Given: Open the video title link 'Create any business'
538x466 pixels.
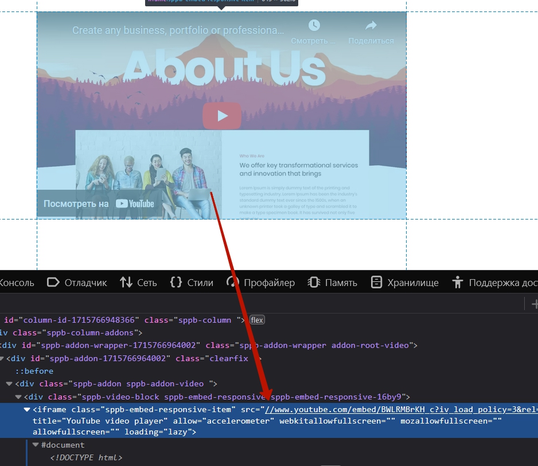Looking at the screenshot, I should coord(178,30).
